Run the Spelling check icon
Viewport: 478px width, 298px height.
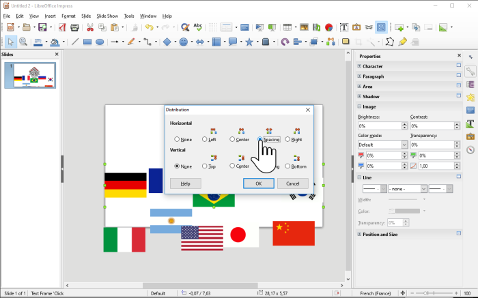[x=198, y=27]
